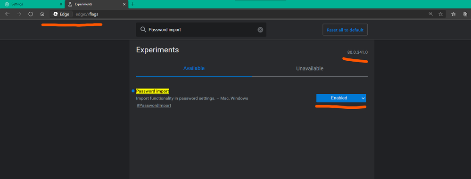The width and height of the screenshot is (471, 179).
Task: Close the Settings tab
Action: point(61,4)
